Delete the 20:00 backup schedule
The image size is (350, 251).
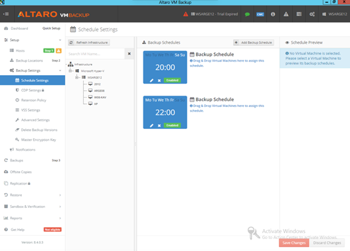[159, 80]
